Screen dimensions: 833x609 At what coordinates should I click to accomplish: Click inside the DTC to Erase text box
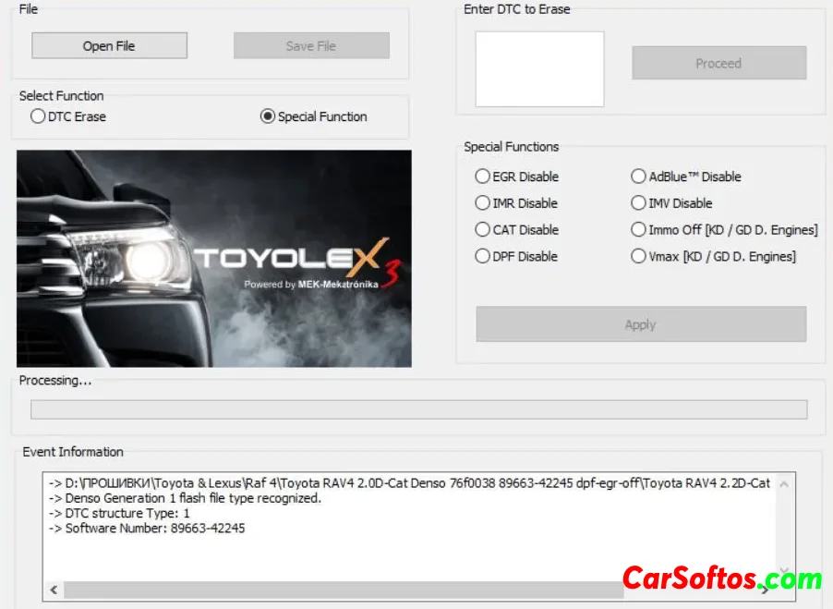(x=539, y=69)
